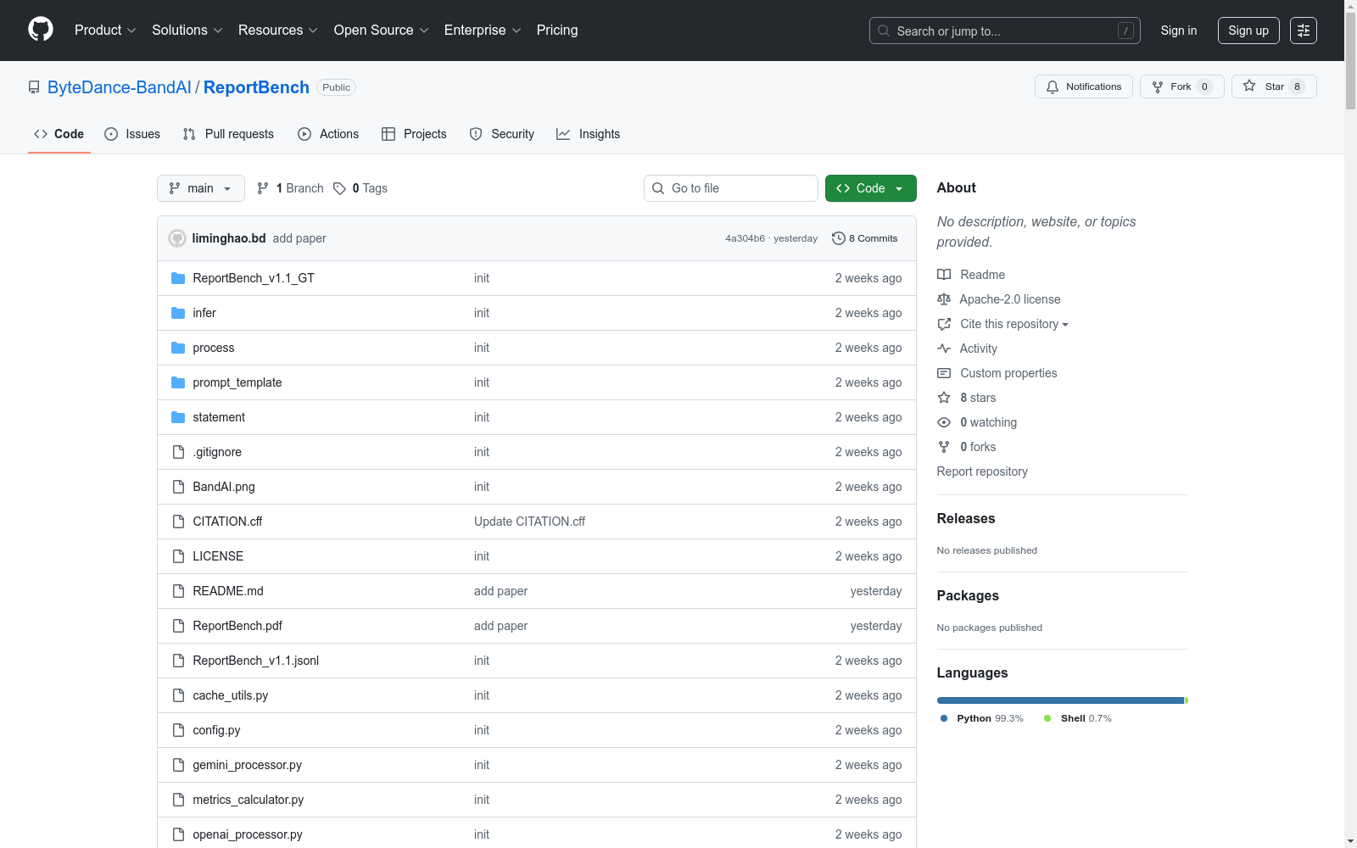The width and height of the screenshot is (1357, 848).
Task: Click the Search or jump to field
Action: coord(1005,31)
